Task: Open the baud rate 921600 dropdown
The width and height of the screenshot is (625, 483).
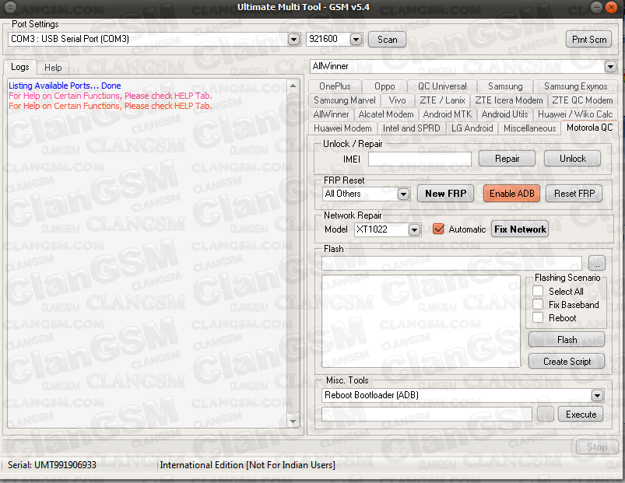Action: tap(356, 40)
